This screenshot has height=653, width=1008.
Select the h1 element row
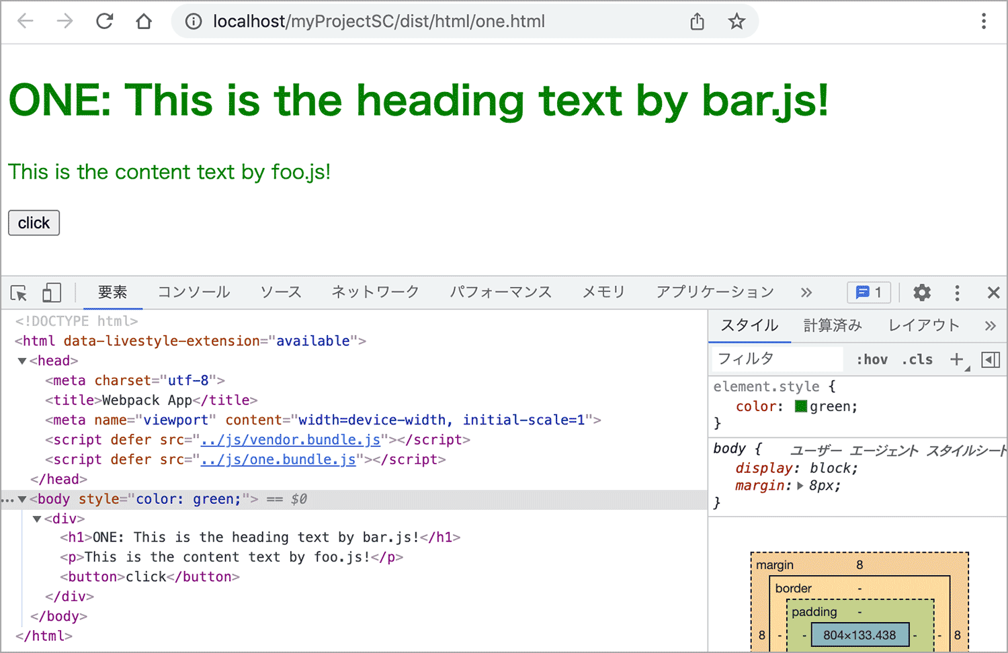[x=260, y=537]
